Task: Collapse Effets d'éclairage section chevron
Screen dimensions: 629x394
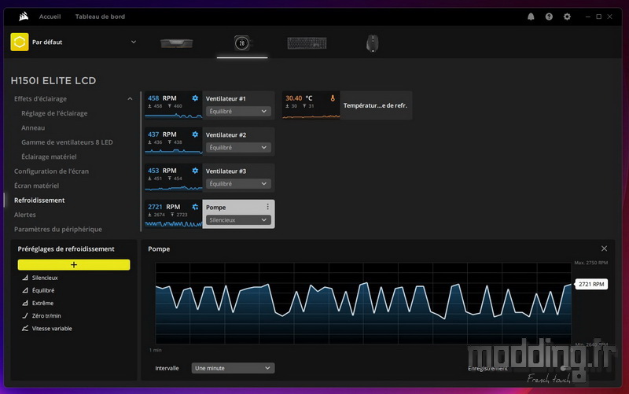Action: (x=130, y=99)
